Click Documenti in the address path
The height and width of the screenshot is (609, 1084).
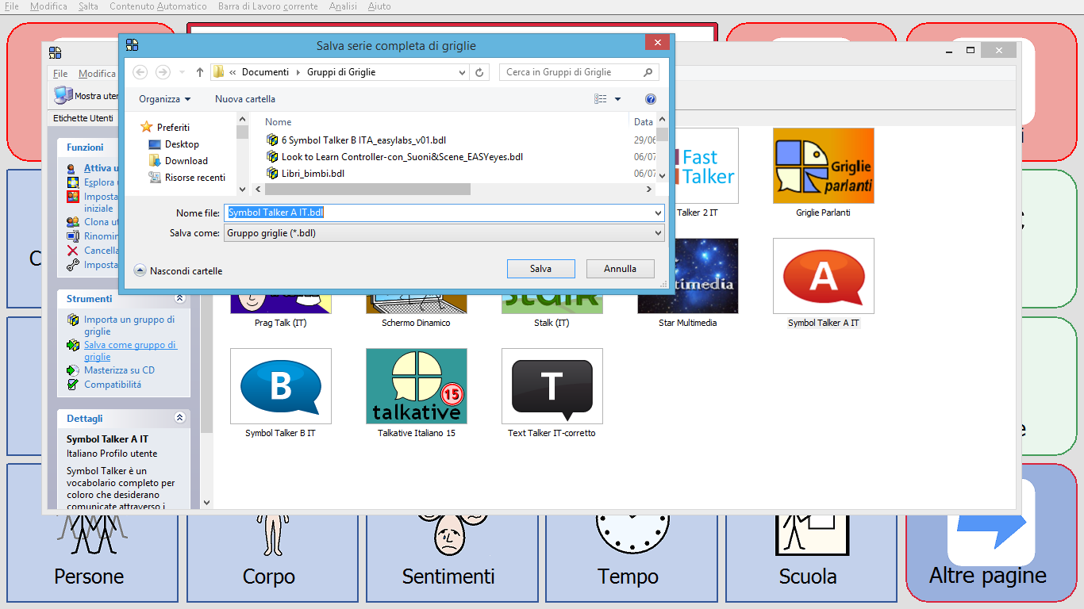tap(265, 72)
